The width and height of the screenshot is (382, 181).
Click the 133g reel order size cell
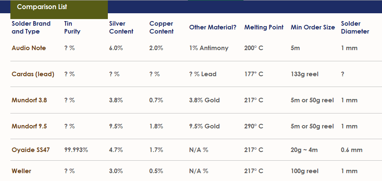[x=305, y=74]
